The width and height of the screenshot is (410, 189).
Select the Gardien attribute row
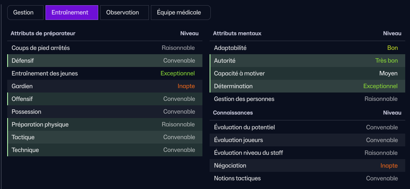105,86
